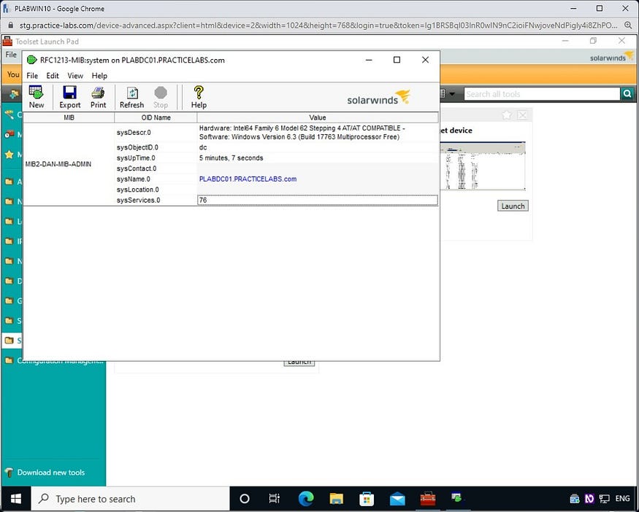
Task: Click the Print printer icon
Action: (x=98, y=93)
